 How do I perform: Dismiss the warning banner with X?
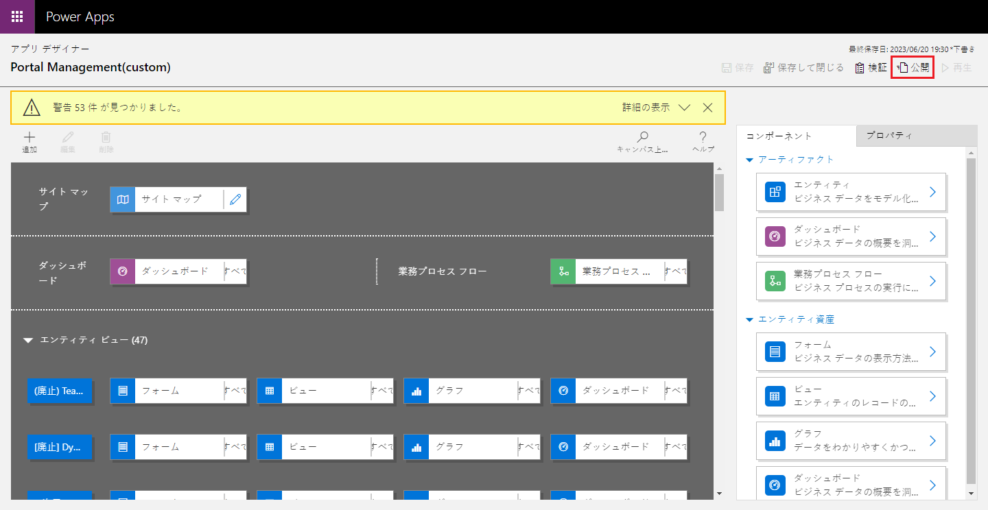(x=708, y=108)
